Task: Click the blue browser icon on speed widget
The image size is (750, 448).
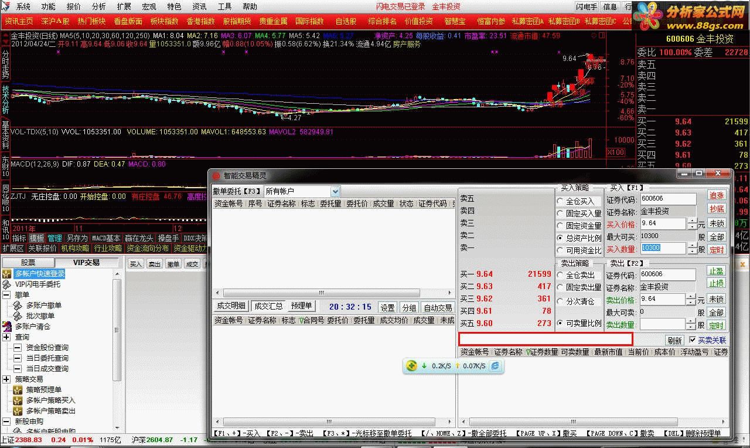Action: point(495,366)
